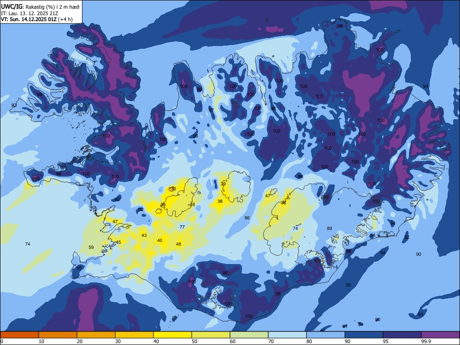Image resolution: width=460 pixels, height=345 pixels.
Task: Click the '10' legend tick label
Action: 41,341
